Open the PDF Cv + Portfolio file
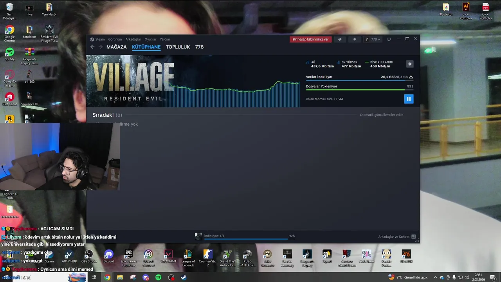 pyautogui.click(x=486, y=11)
